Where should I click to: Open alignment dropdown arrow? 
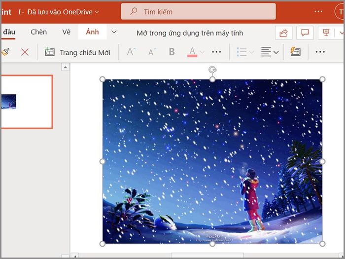tap(276, 52)
